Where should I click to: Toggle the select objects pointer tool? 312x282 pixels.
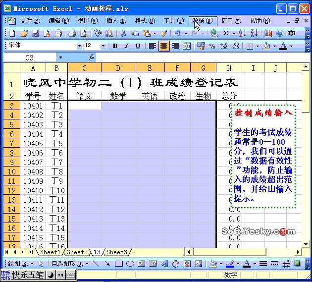pyautogui.click(x=41, y=264)
